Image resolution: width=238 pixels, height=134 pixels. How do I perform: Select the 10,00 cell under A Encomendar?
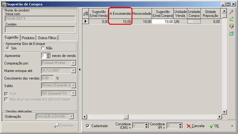tap(120, 21)
